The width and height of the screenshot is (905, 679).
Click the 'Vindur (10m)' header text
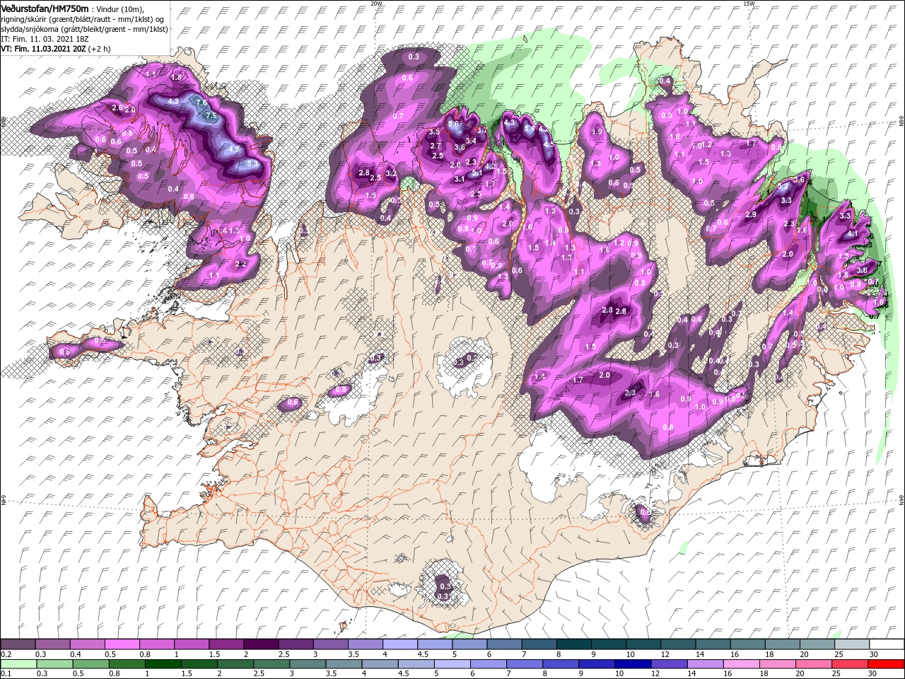[119, 9]
